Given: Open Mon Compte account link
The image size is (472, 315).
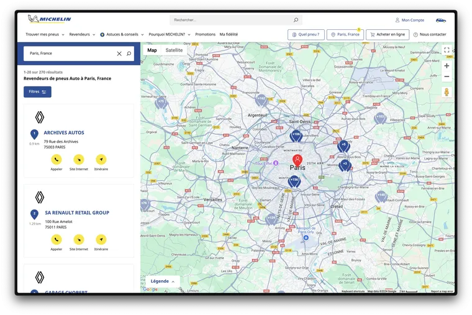Looking at the screenshot, I should click(x=410, y=20).
